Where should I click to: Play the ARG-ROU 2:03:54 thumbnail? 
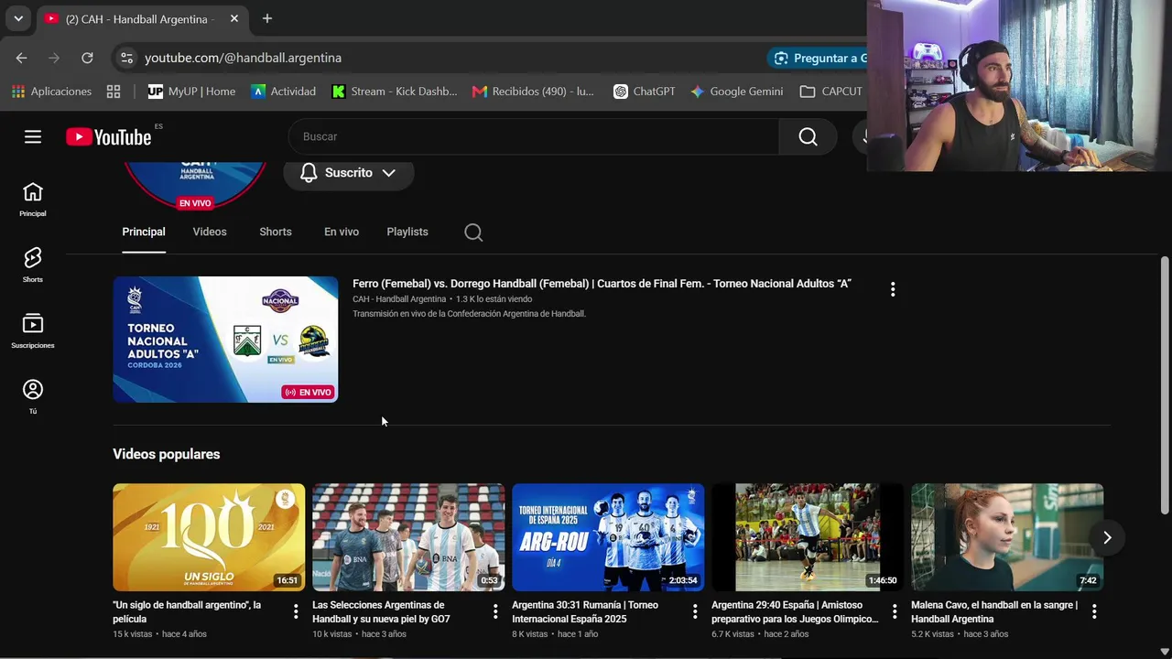[608, 537]
